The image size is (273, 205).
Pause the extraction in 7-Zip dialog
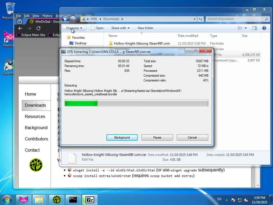click(x=157, y=137)
